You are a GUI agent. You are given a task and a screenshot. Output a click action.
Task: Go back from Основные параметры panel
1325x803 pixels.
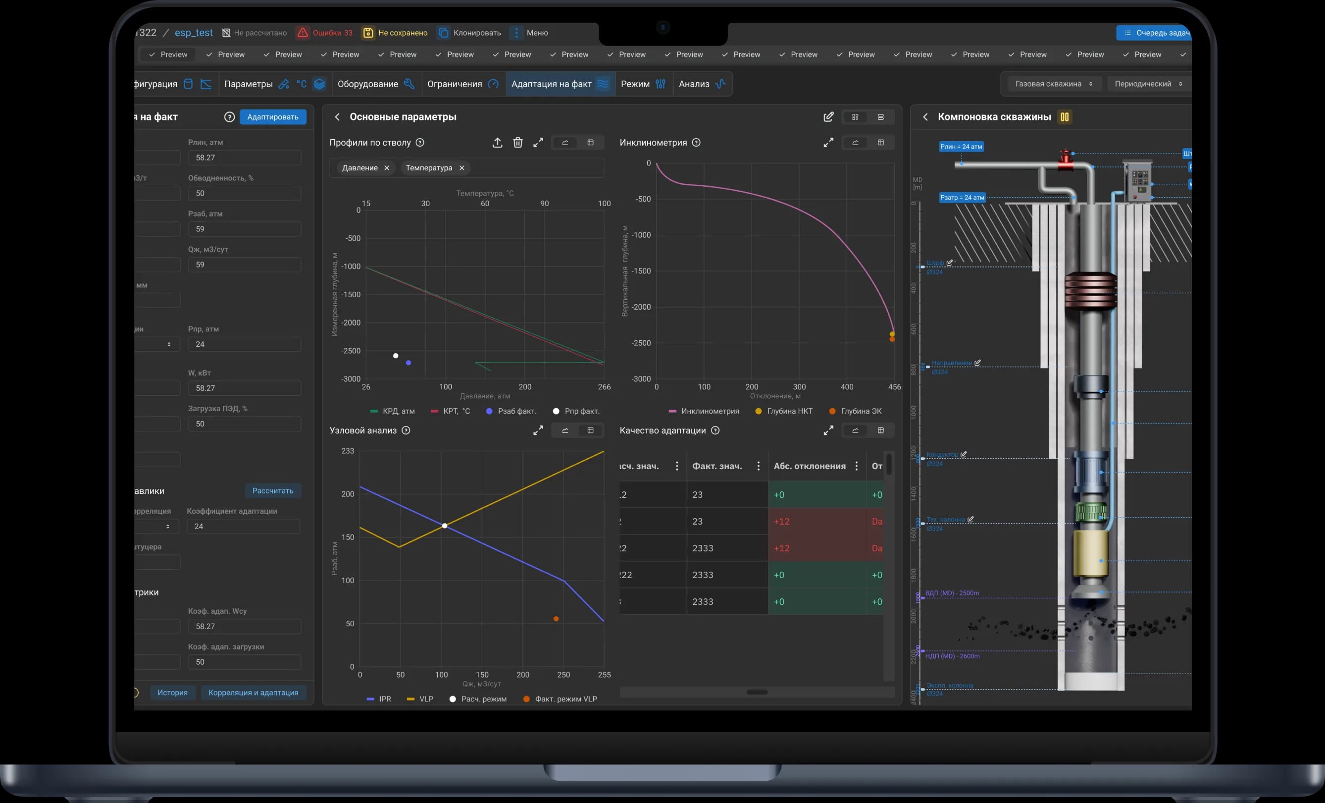(x=337, y=117)
